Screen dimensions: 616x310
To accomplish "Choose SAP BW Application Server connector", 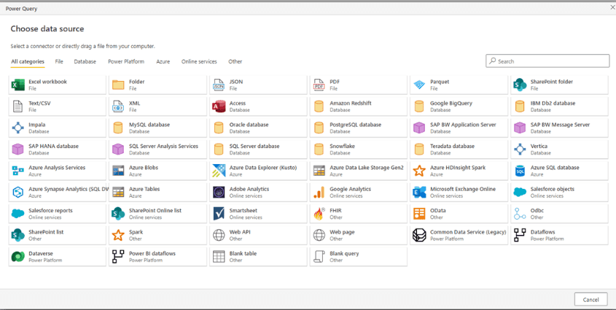I will coord(459,128).
